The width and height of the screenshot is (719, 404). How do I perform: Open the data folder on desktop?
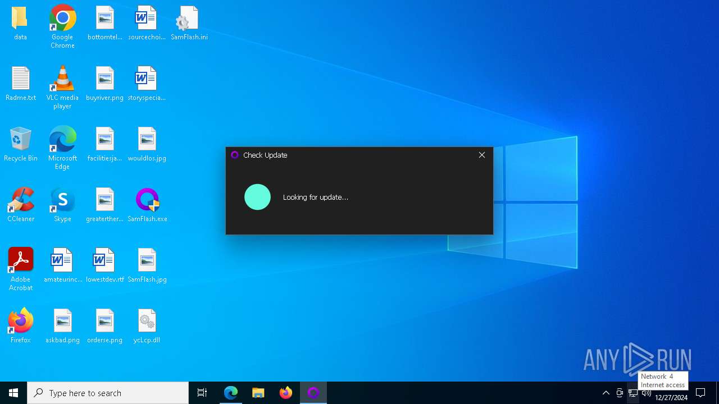click(20, 23)
